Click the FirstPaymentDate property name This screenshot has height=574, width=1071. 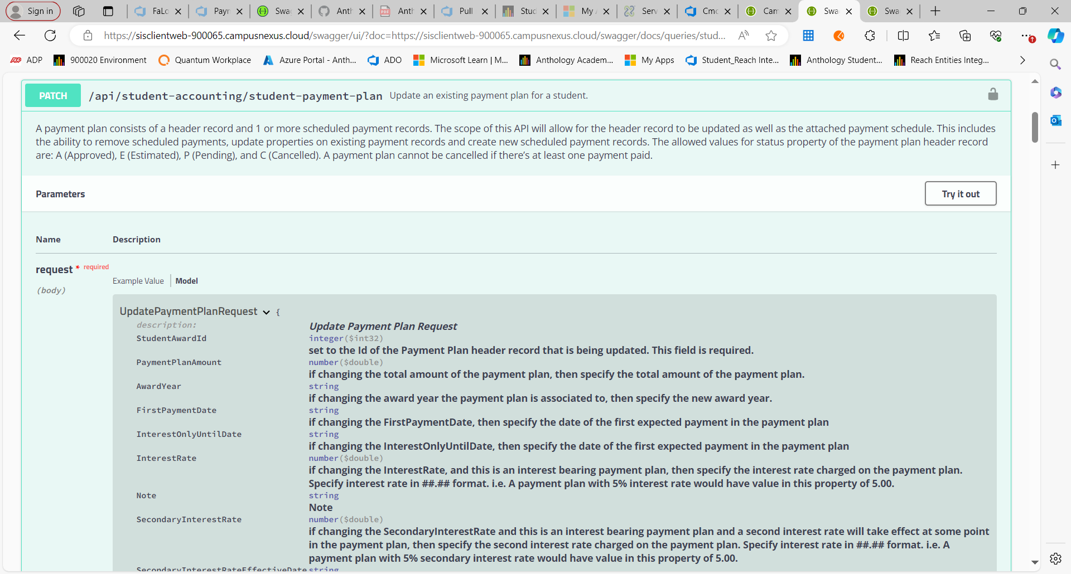(176, 410)
